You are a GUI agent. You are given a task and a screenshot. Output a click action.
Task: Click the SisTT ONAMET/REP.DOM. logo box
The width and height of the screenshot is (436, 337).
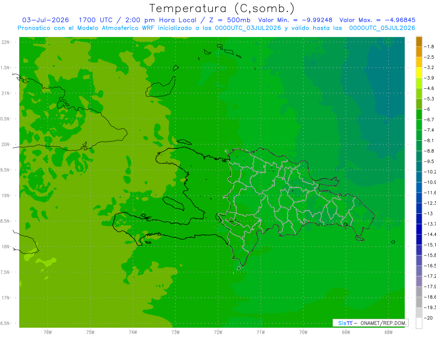[x=370, y=323]
